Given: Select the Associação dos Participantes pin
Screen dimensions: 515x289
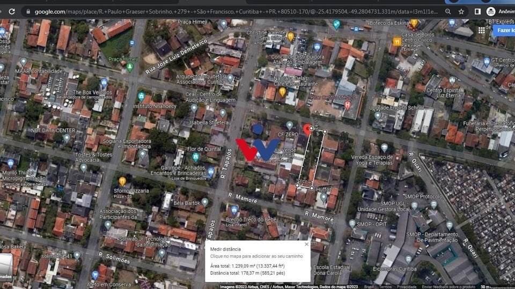Looking at the screenshot, I should (x=108, y=225).
